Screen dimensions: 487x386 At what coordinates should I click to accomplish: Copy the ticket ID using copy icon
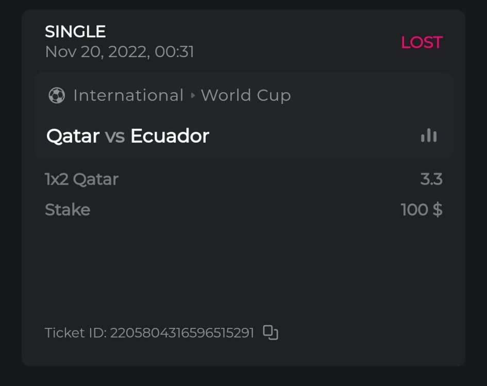pyautogui.click(x=271, y=332)
